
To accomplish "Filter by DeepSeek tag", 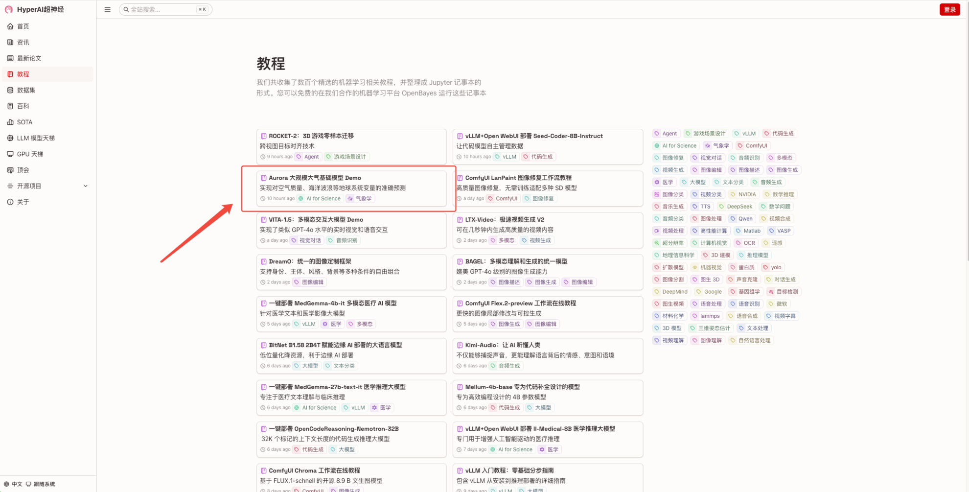I will pos(739,207).
